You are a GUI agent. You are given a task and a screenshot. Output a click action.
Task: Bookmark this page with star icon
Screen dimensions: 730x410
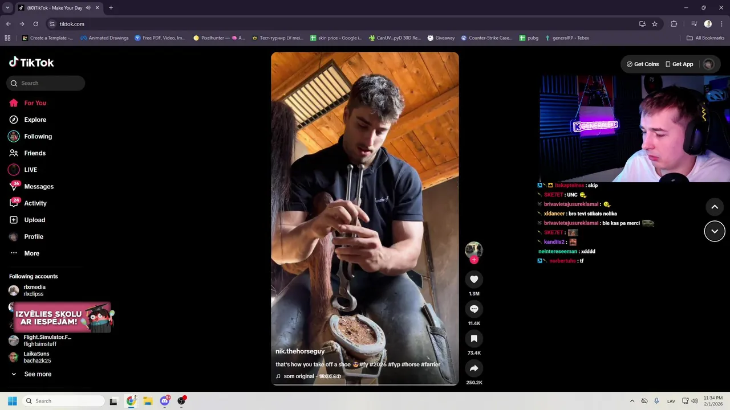click(x=655, y=24)
